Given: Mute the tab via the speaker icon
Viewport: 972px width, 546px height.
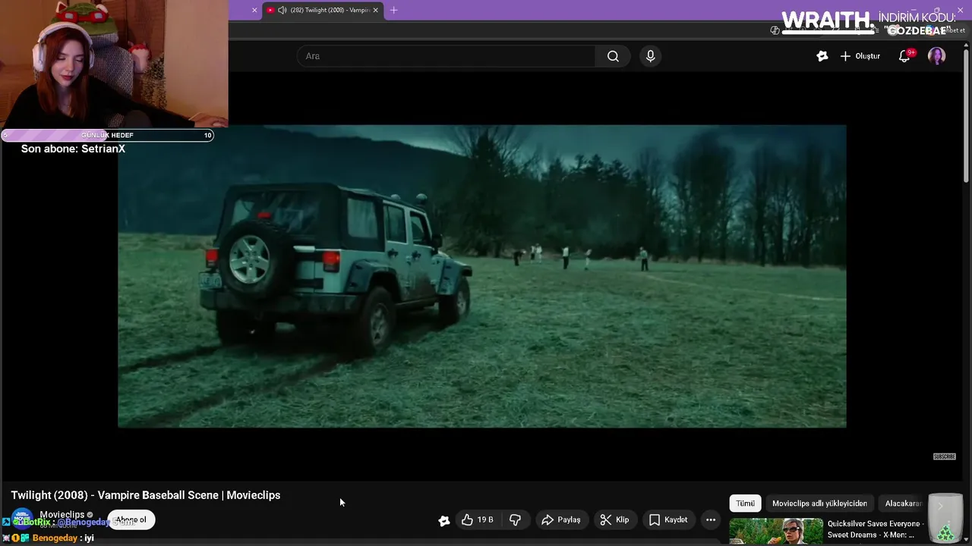Looking at the screenshot, I should [282, 10].
